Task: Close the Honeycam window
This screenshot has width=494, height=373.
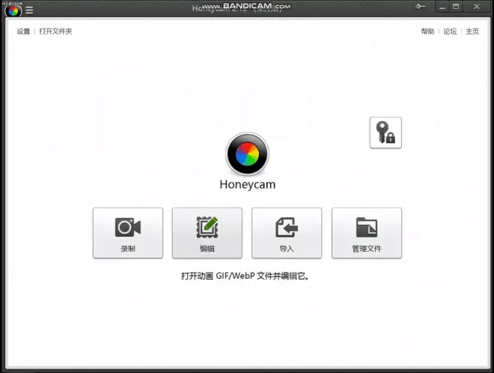Action: (x=477, y=7)
